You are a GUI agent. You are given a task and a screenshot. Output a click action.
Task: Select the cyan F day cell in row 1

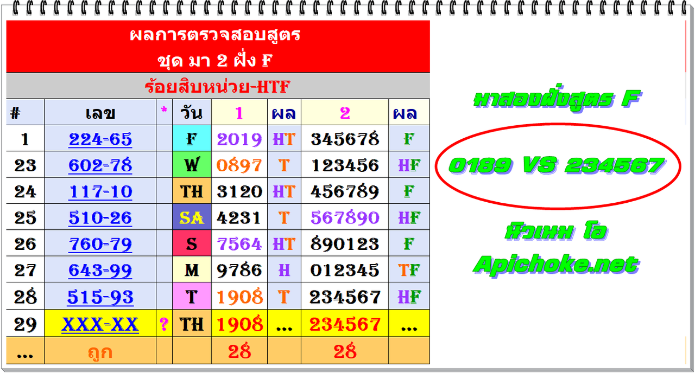point(192,139)
